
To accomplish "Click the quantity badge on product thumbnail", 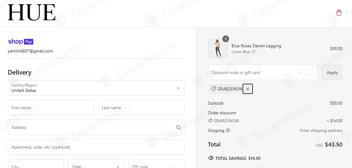I will click(x=226, y=39).
